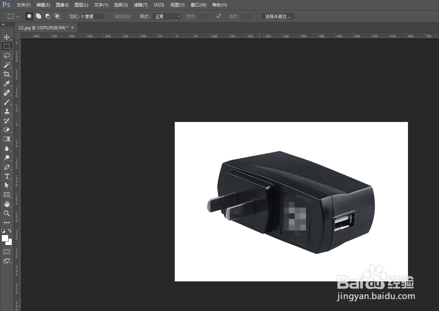The width and height of the screenshot is (439, 311).
Task: Reset to default foreground and background colors
Action: coord(3,231)
